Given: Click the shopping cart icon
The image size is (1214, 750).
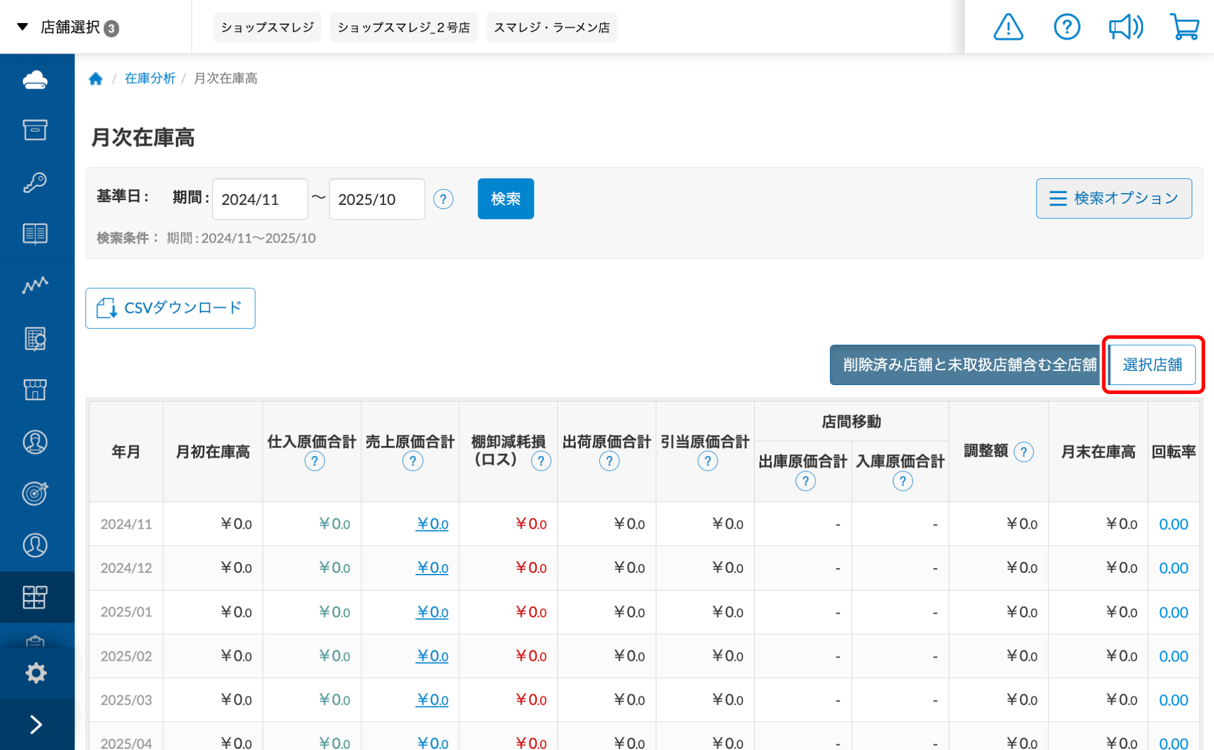Looking at the screenshot, I should tap(1184, 27).
